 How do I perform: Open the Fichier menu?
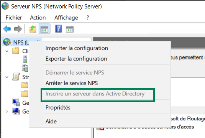(14, 18)
